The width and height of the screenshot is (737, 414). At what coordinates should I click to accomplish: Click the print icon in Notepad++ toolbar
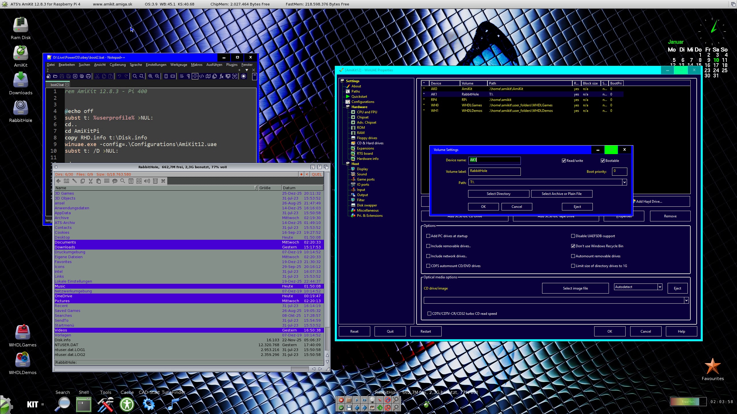click(x=88, y=76)
